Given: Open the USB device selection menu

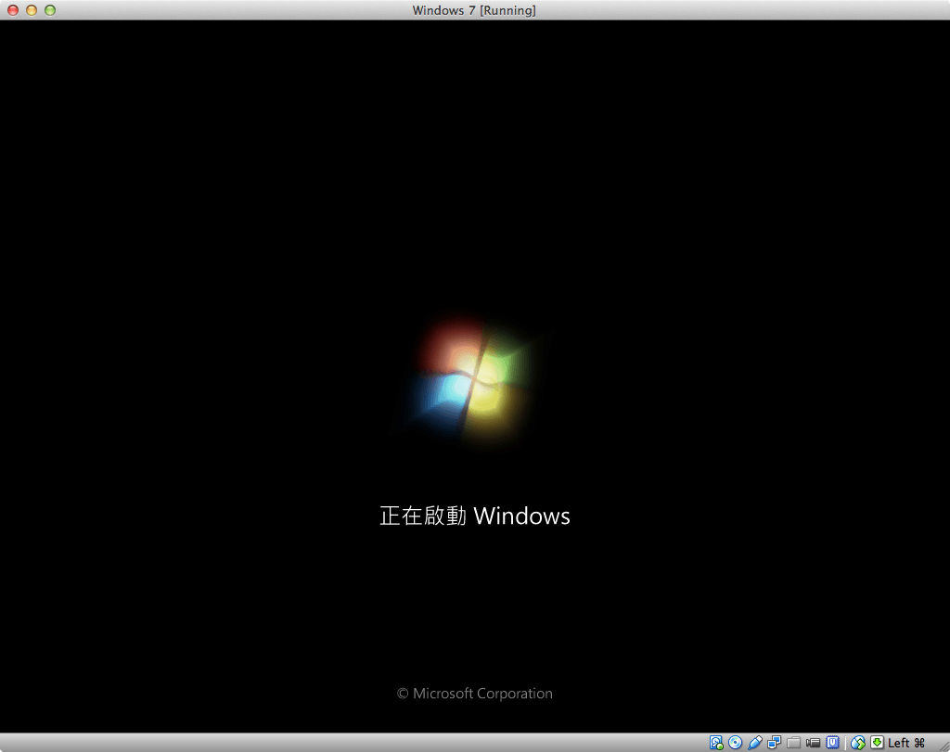Looking at the screenshot, I should point(753,742).
